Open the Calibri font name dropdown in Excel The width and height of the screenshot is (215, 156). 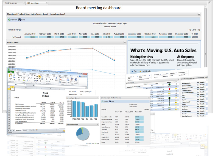pos(26,76)
